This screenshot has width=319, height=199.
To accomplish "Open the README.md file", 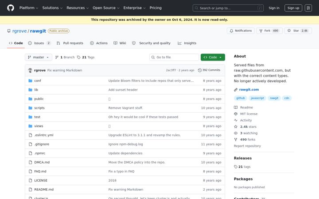I will point(44,190).
